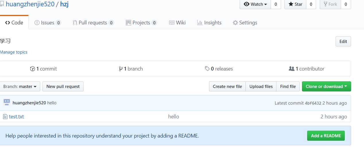Click Create new file button

(x=227, y=87)
